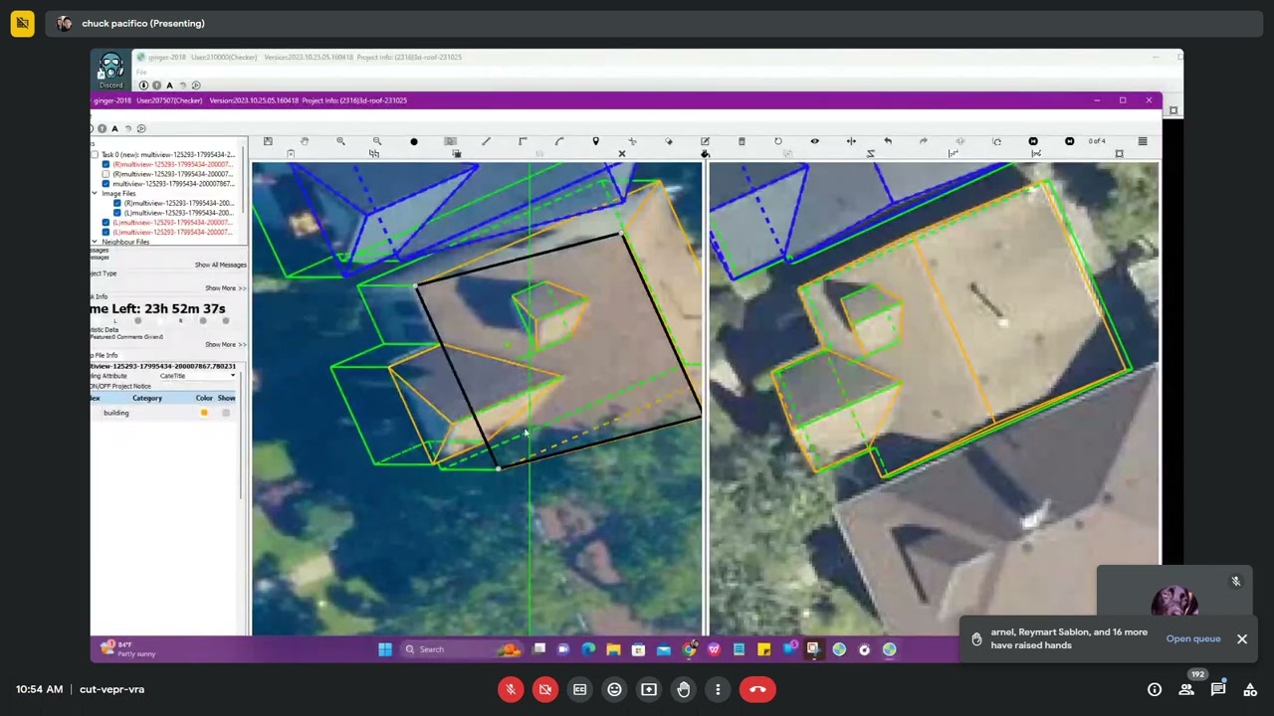Open Meet more options three-dot menu
This screenshot has width=1274, height=716.
coord(718,689)
